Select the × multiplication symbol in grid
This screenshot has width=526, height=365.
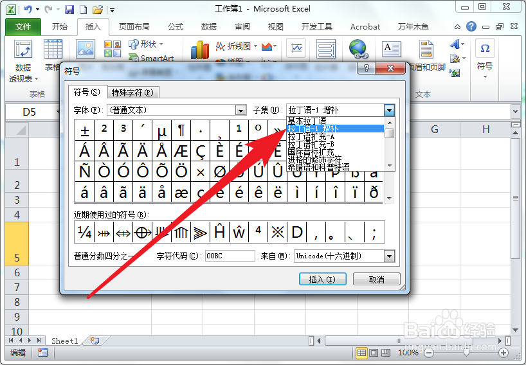pos(201,172)
